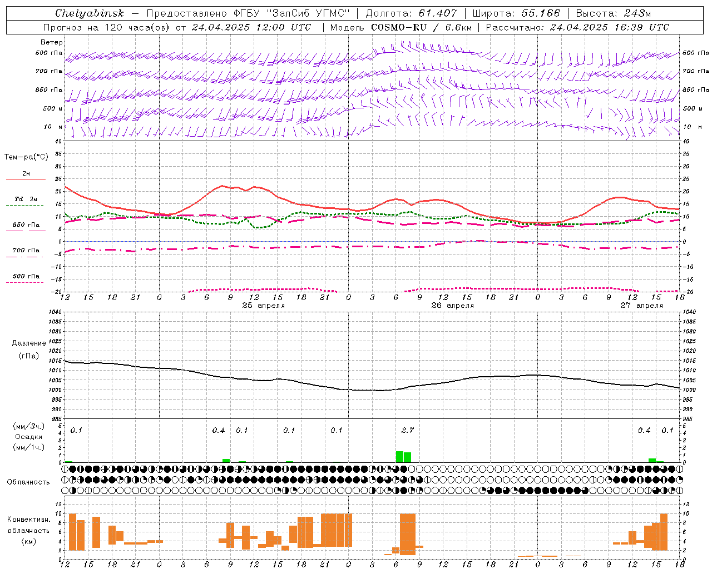The height and width of the screenshot is (569, 712).
Task: Click the 'Td 2м' dew point legend entry
Action: coord(26,199)
